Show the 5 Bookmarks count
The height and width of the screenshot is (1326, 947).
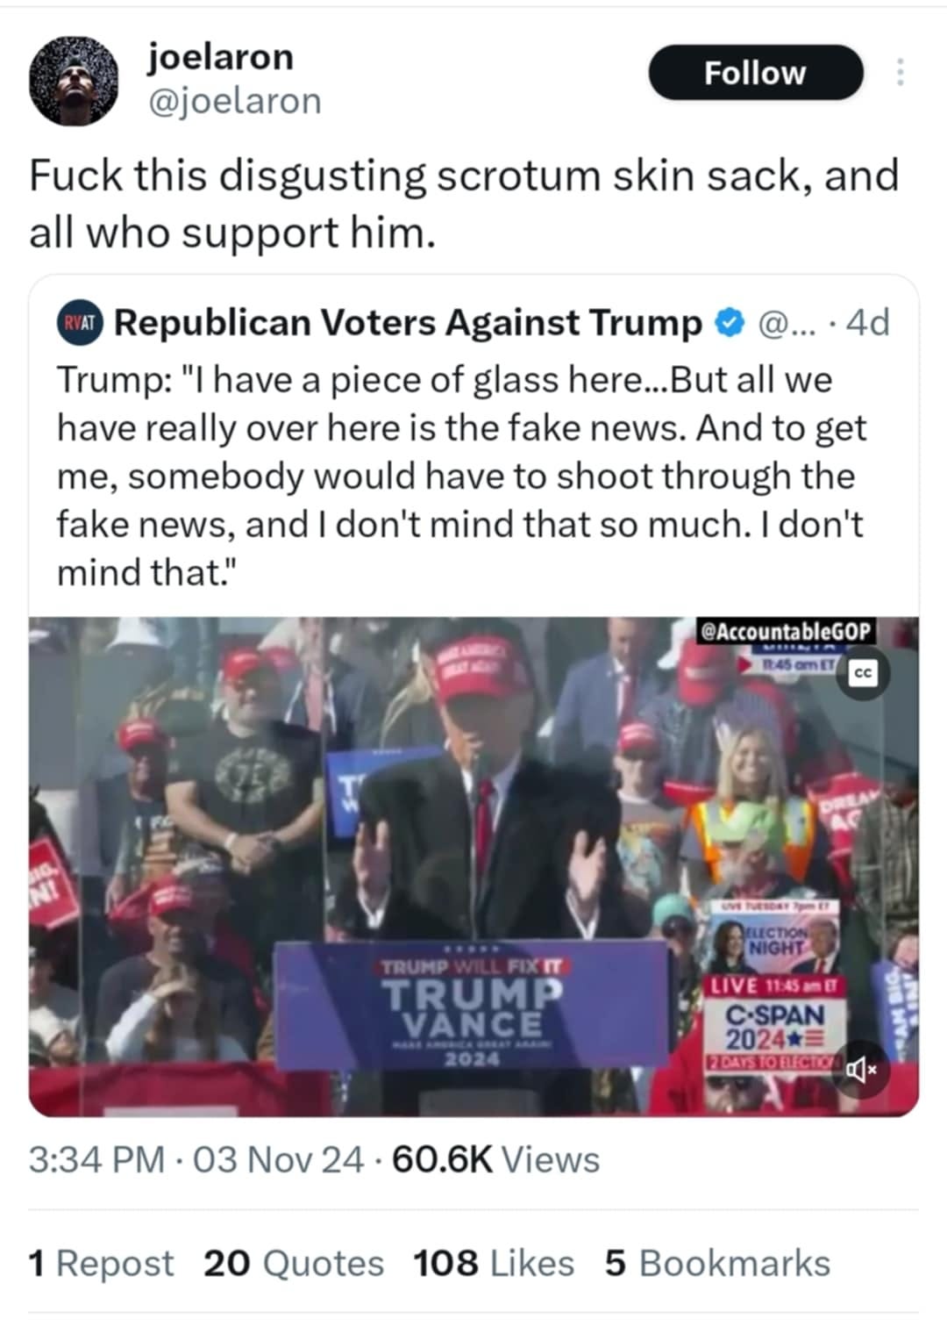(x=717, y=1264)
